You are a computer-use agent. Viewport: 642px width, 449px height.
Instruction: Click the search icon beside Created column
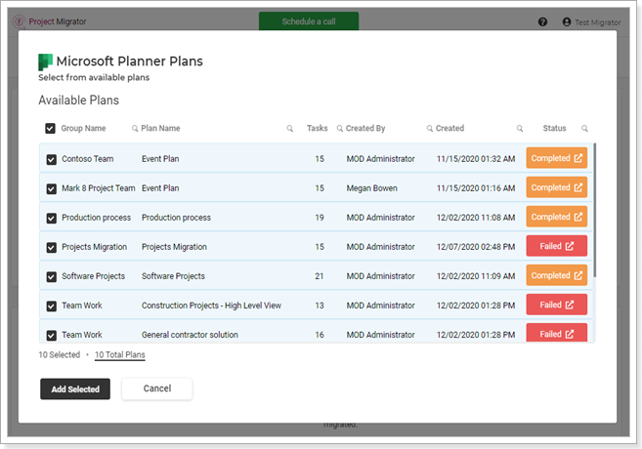pos(520,129)
